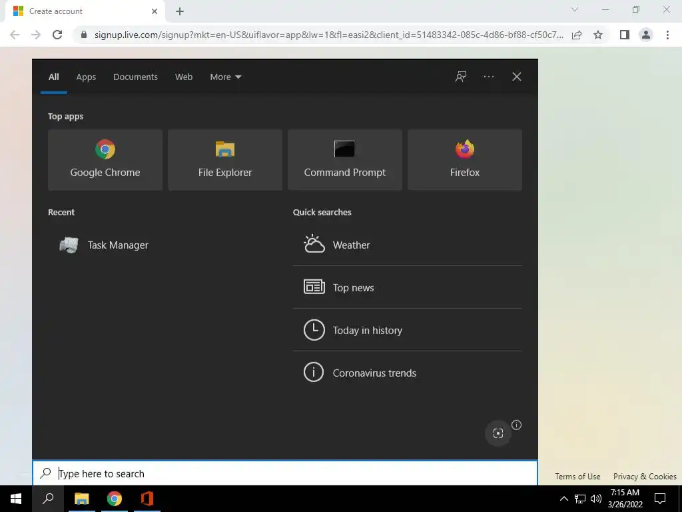Open the Chrome tab search chevron
682x512 pixels.
575,9
